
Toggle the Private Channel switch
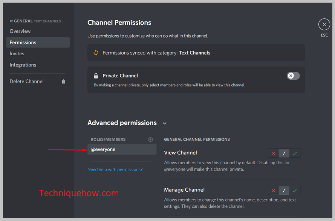(x=293, y=76)
